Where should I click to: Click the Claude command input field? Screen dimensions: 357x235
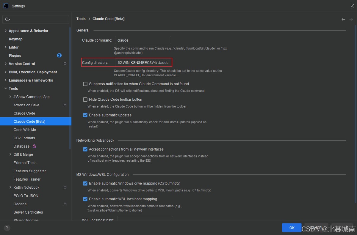(x=143, y=40)
